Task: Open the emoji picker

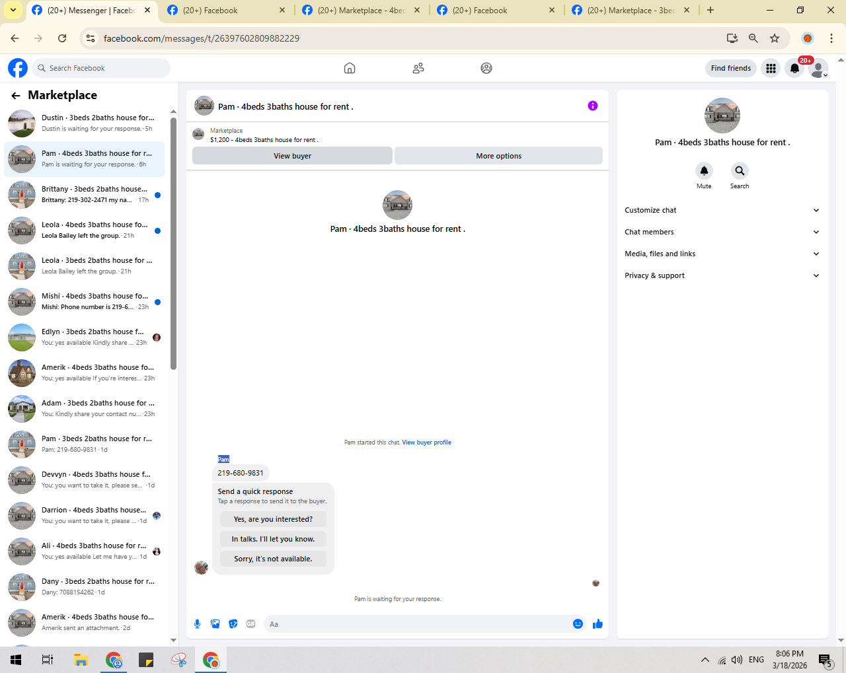Action: click(x=578, y=624)
